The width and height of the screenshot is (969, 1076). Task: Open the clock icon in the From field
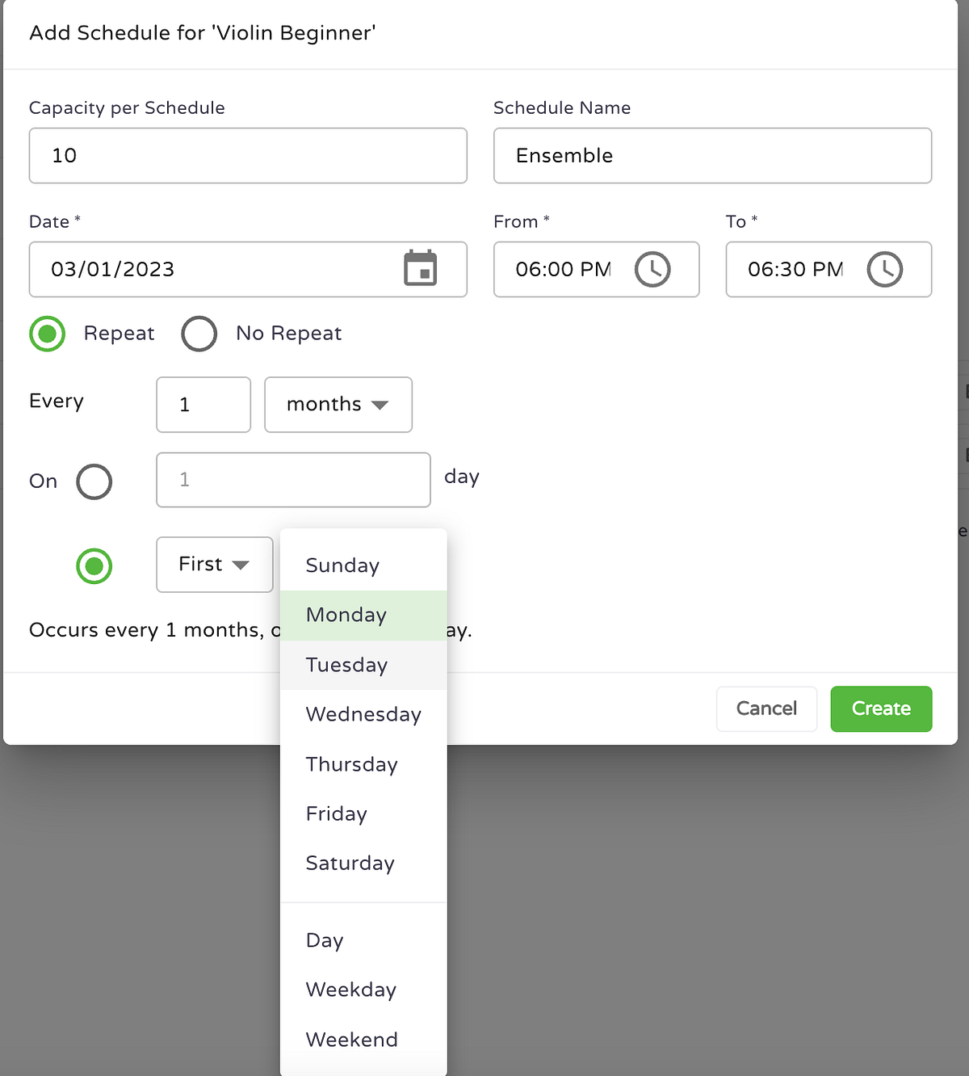(x=654, y=269)
